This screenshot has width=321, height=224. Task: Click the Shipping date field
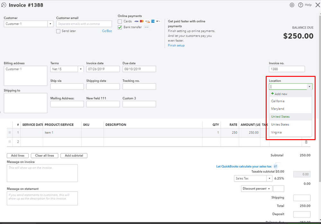tap(103, 86)
